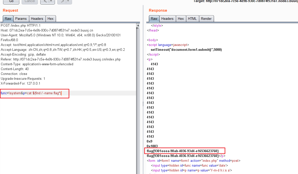The height and width of the screenshot is (174, 298).
Task: Go forward in request history
Action: pyautogui.click(x=62, y=2)
